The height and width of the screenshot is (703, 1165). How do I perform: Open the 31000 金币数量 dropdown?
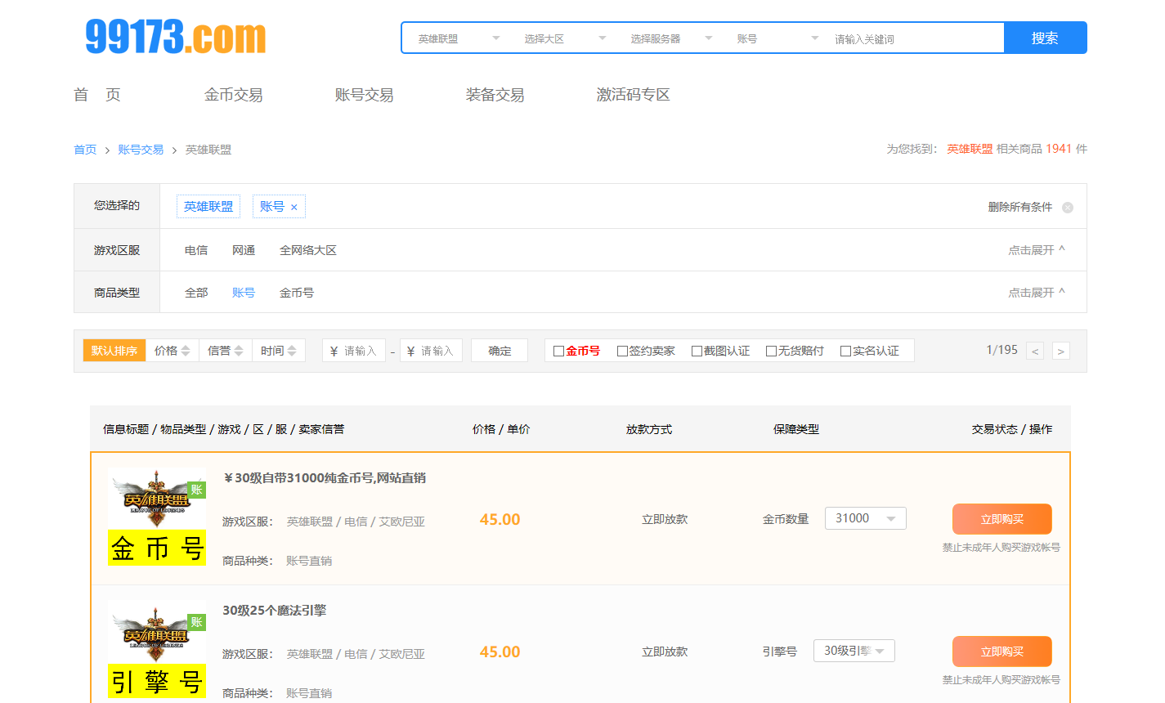coord(866,518)
